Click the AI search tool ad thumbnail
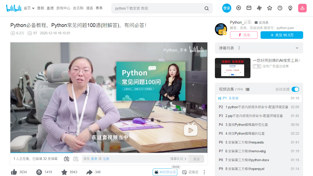Screen dimensions: 313x176 click(233, 68)
